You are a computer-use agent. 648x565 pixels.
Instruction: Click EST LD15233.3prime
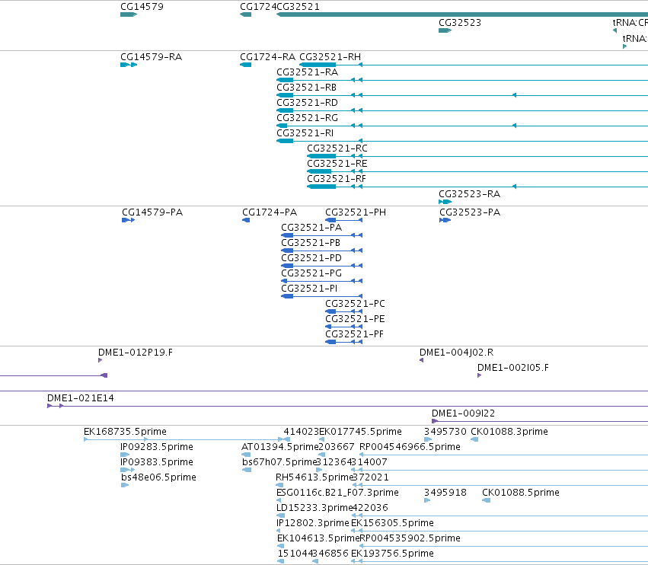314,508
